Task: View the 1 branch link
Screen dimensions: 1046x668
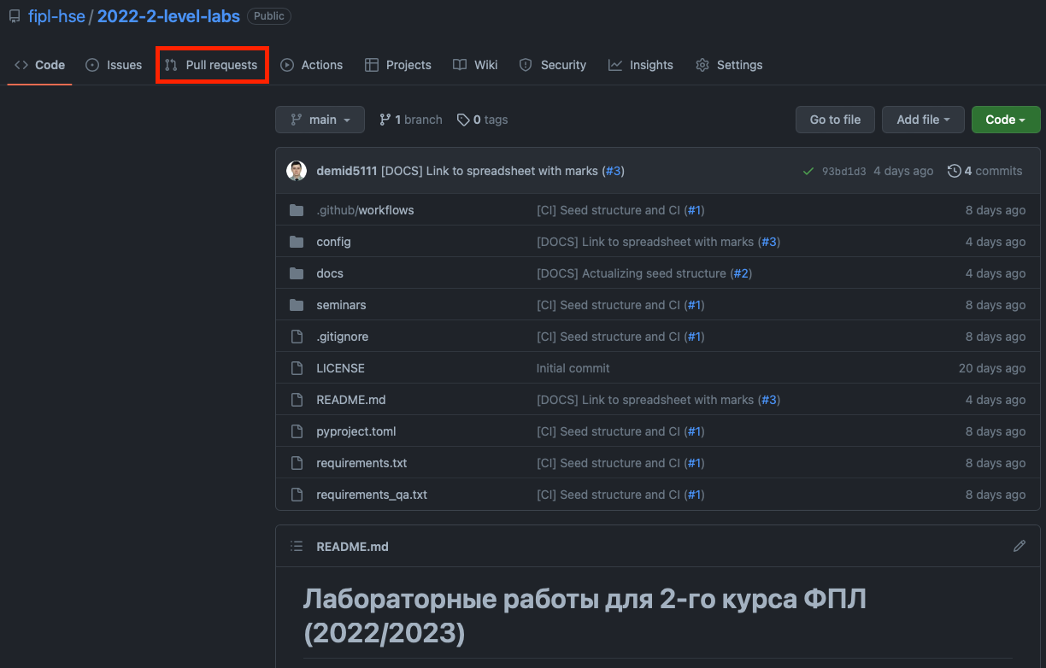Action: coord(411,120)
